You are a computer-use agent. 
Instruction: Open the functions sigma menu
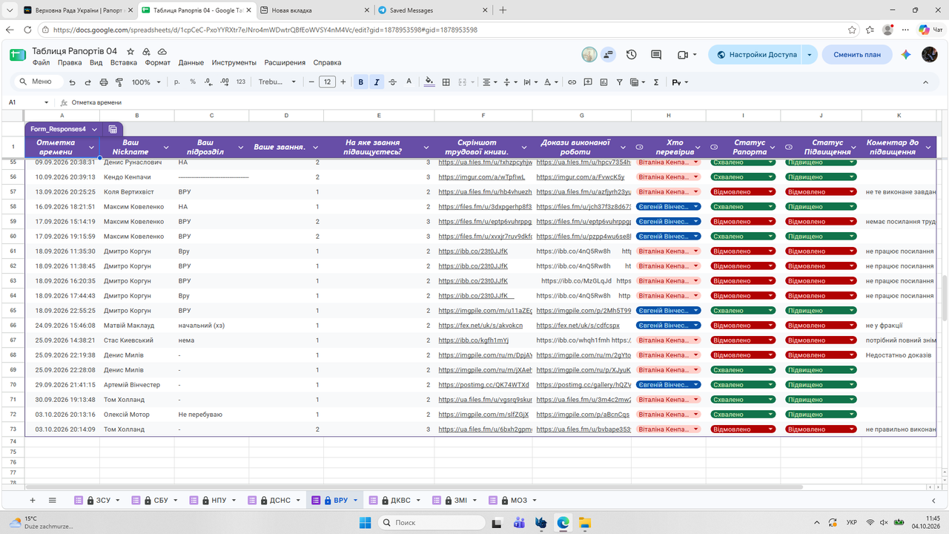(x=656, y=82)
